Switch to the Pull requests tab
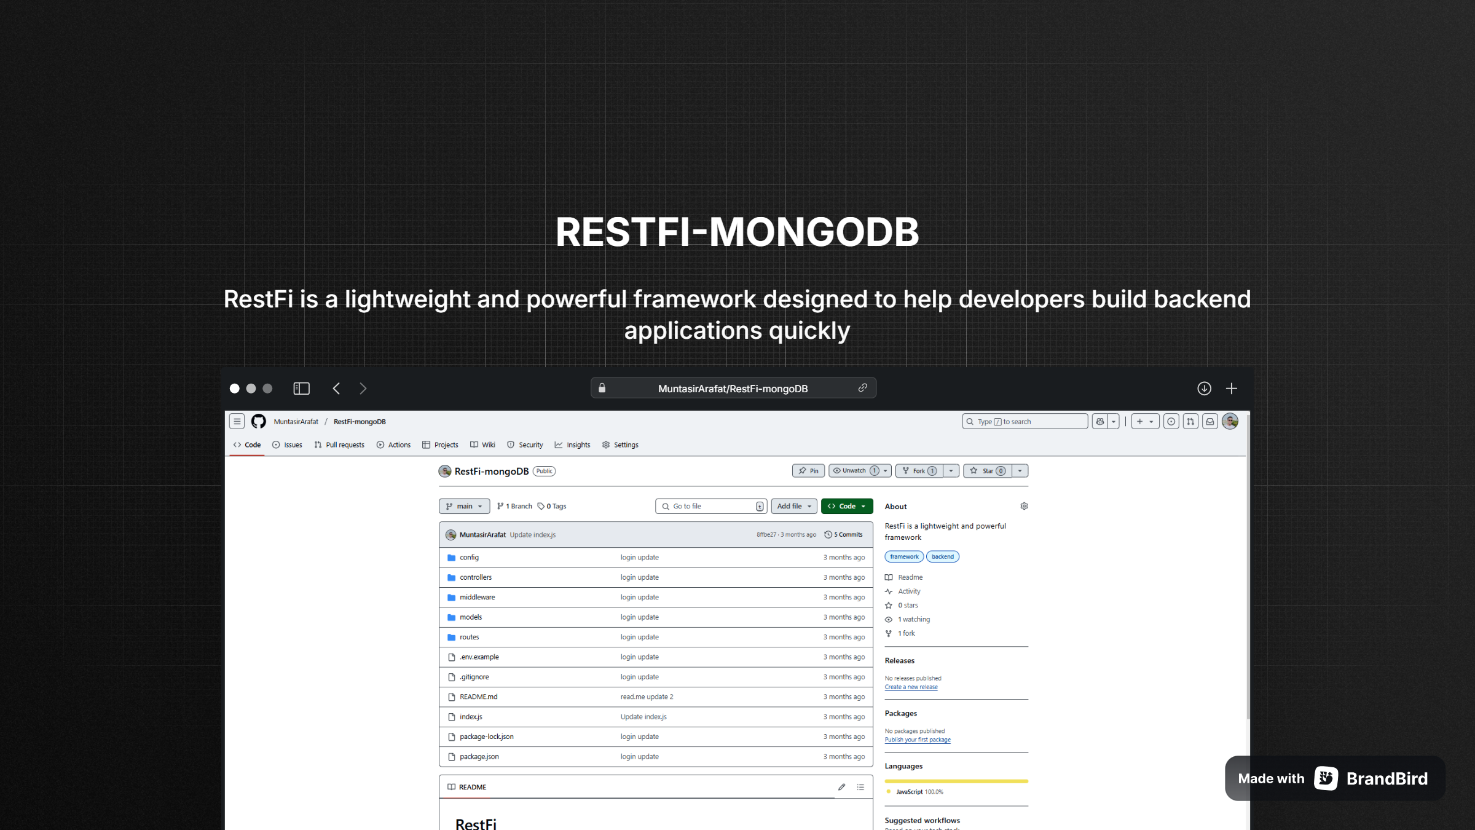Viewport: 1475px width, 830px height. (339, 445)
